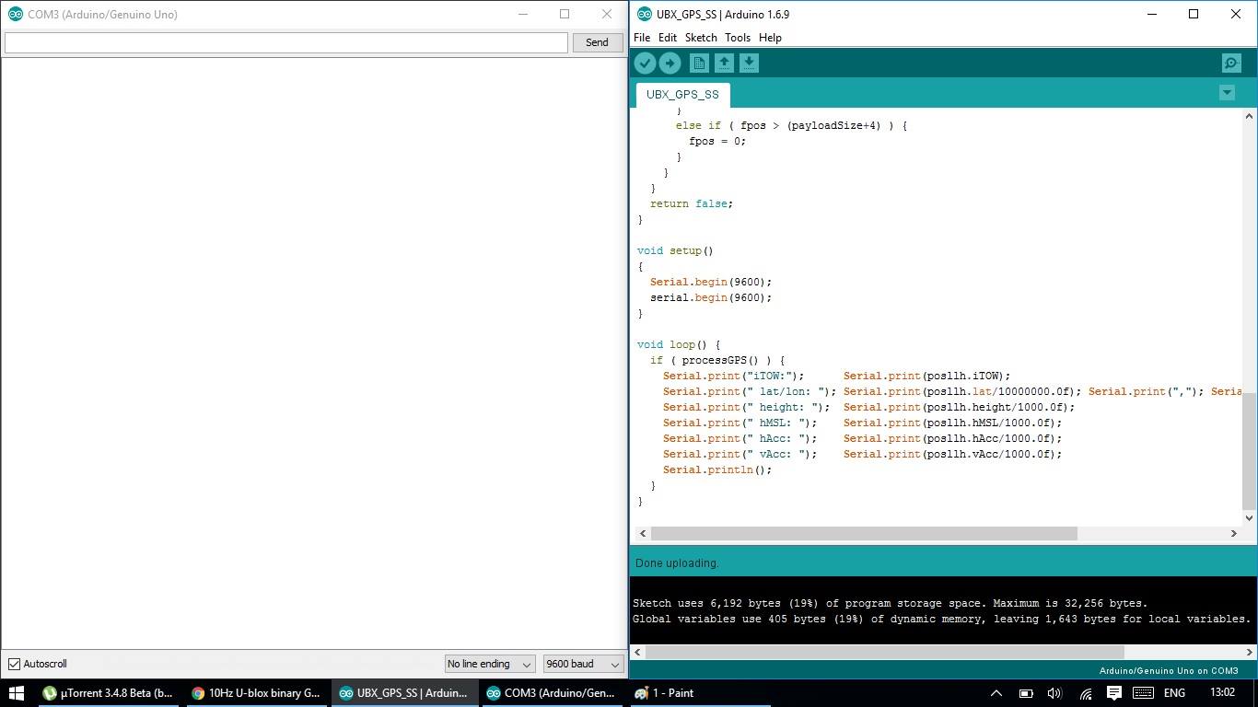This screenshot has height=707, width=1258.
Task: Click the battery status tray icon
Action: [x=1025, y=692]
